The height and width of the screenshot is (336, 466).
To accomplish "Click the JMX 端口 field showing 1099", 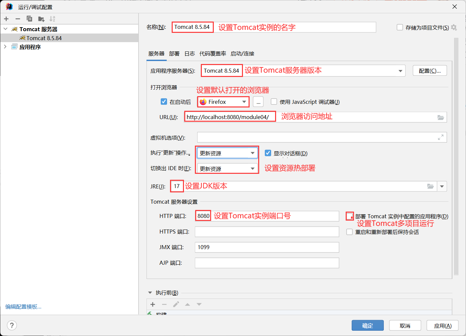I will click(x=267, y=247).
